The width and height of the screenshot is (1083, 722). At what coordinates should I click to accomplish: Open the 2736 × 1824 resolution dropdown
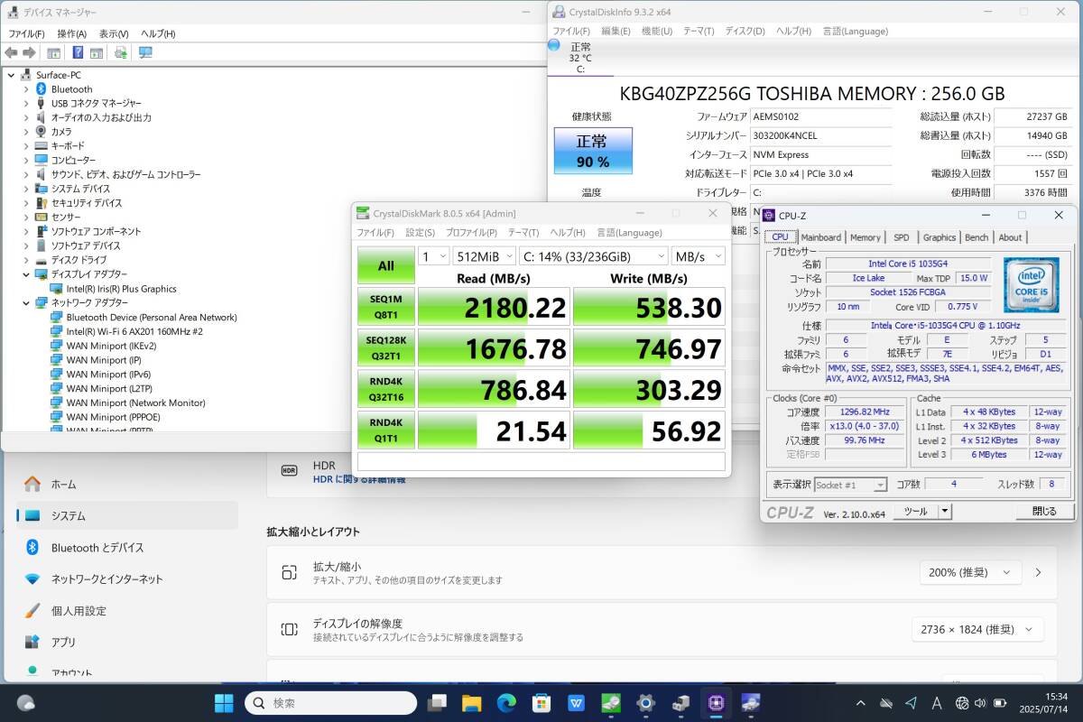tap(977, 629)
